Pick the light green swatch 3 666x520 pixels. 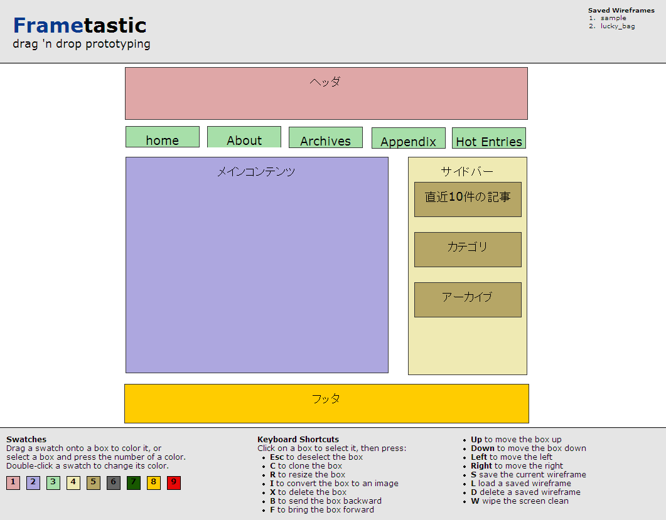(53, 483)
